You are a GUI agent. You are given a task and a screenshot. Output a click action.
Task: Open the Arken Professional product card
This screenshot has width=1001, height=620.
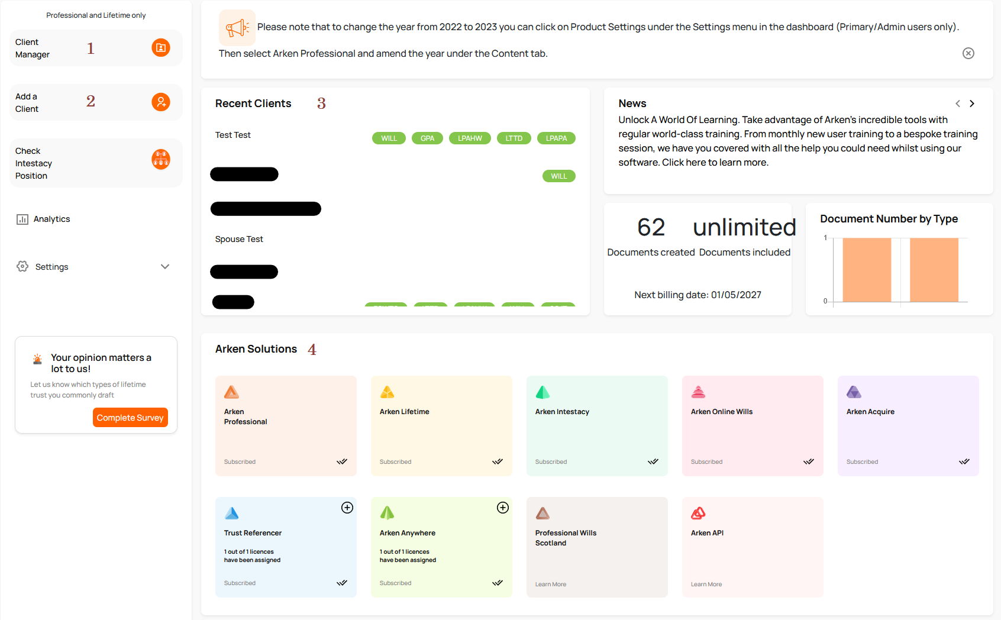pyautogui.click(x=286, y=426)
